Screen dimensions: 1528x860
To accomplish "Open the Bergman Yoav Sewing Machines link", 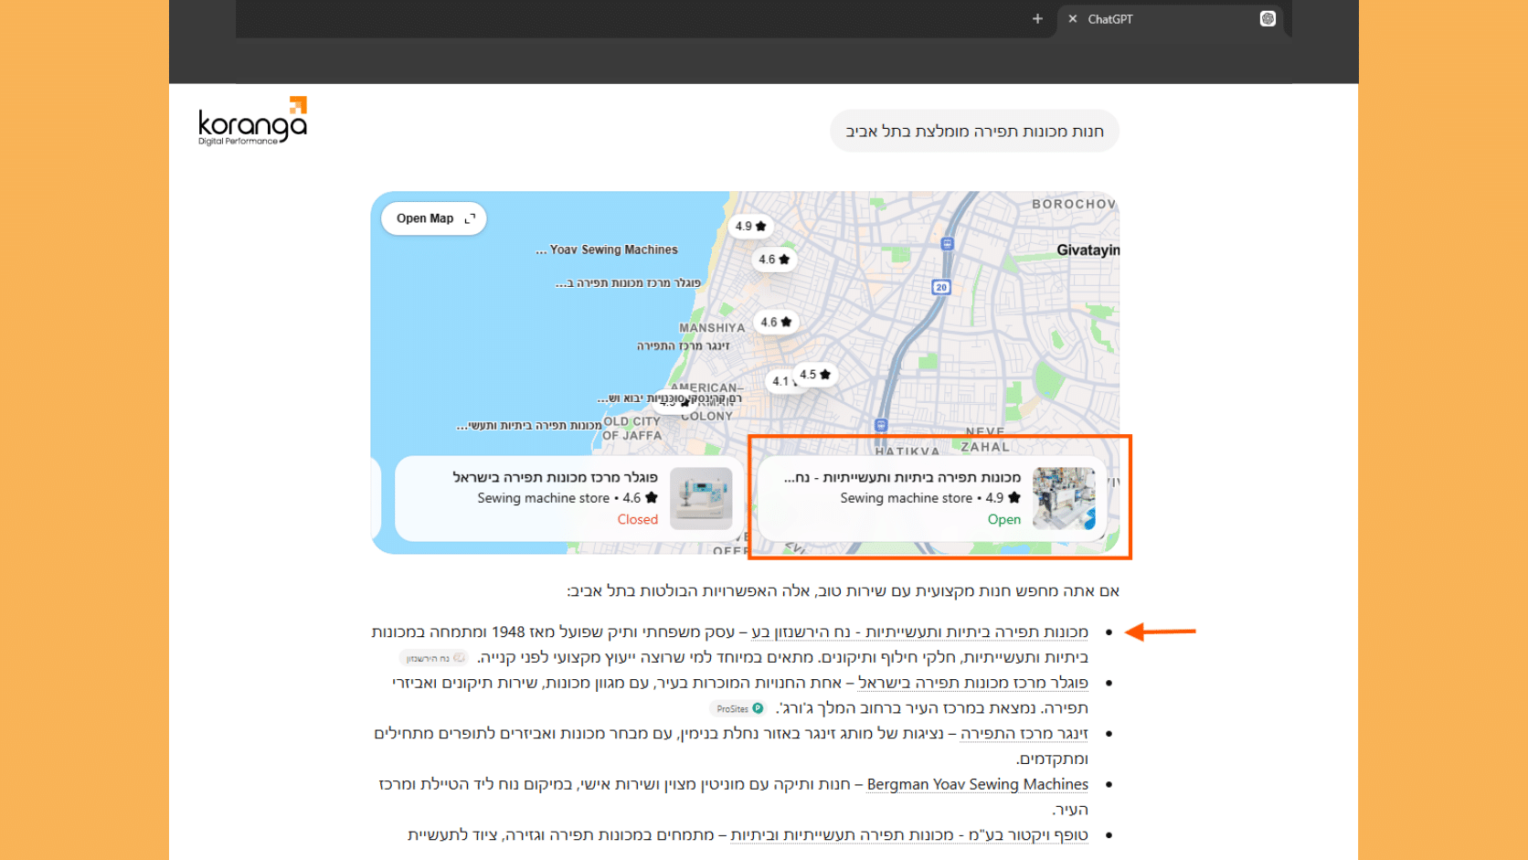I will [978, 784].
